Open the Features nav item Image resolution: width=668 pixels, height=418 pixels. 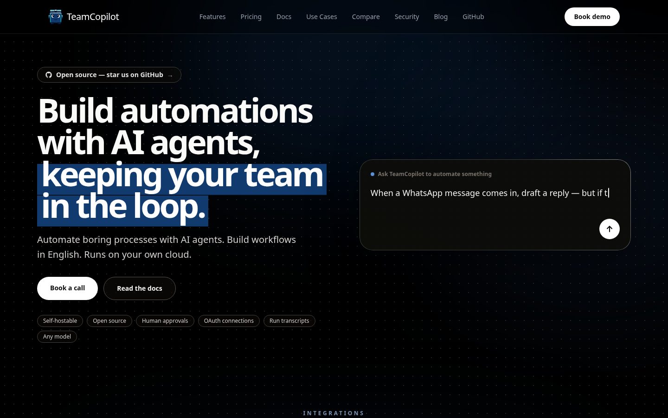[x=212, y=17]
